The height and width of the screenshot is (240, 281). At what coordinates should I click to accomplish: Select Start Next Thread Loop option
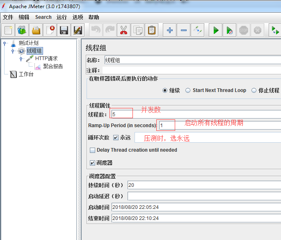tap(187, 90)
